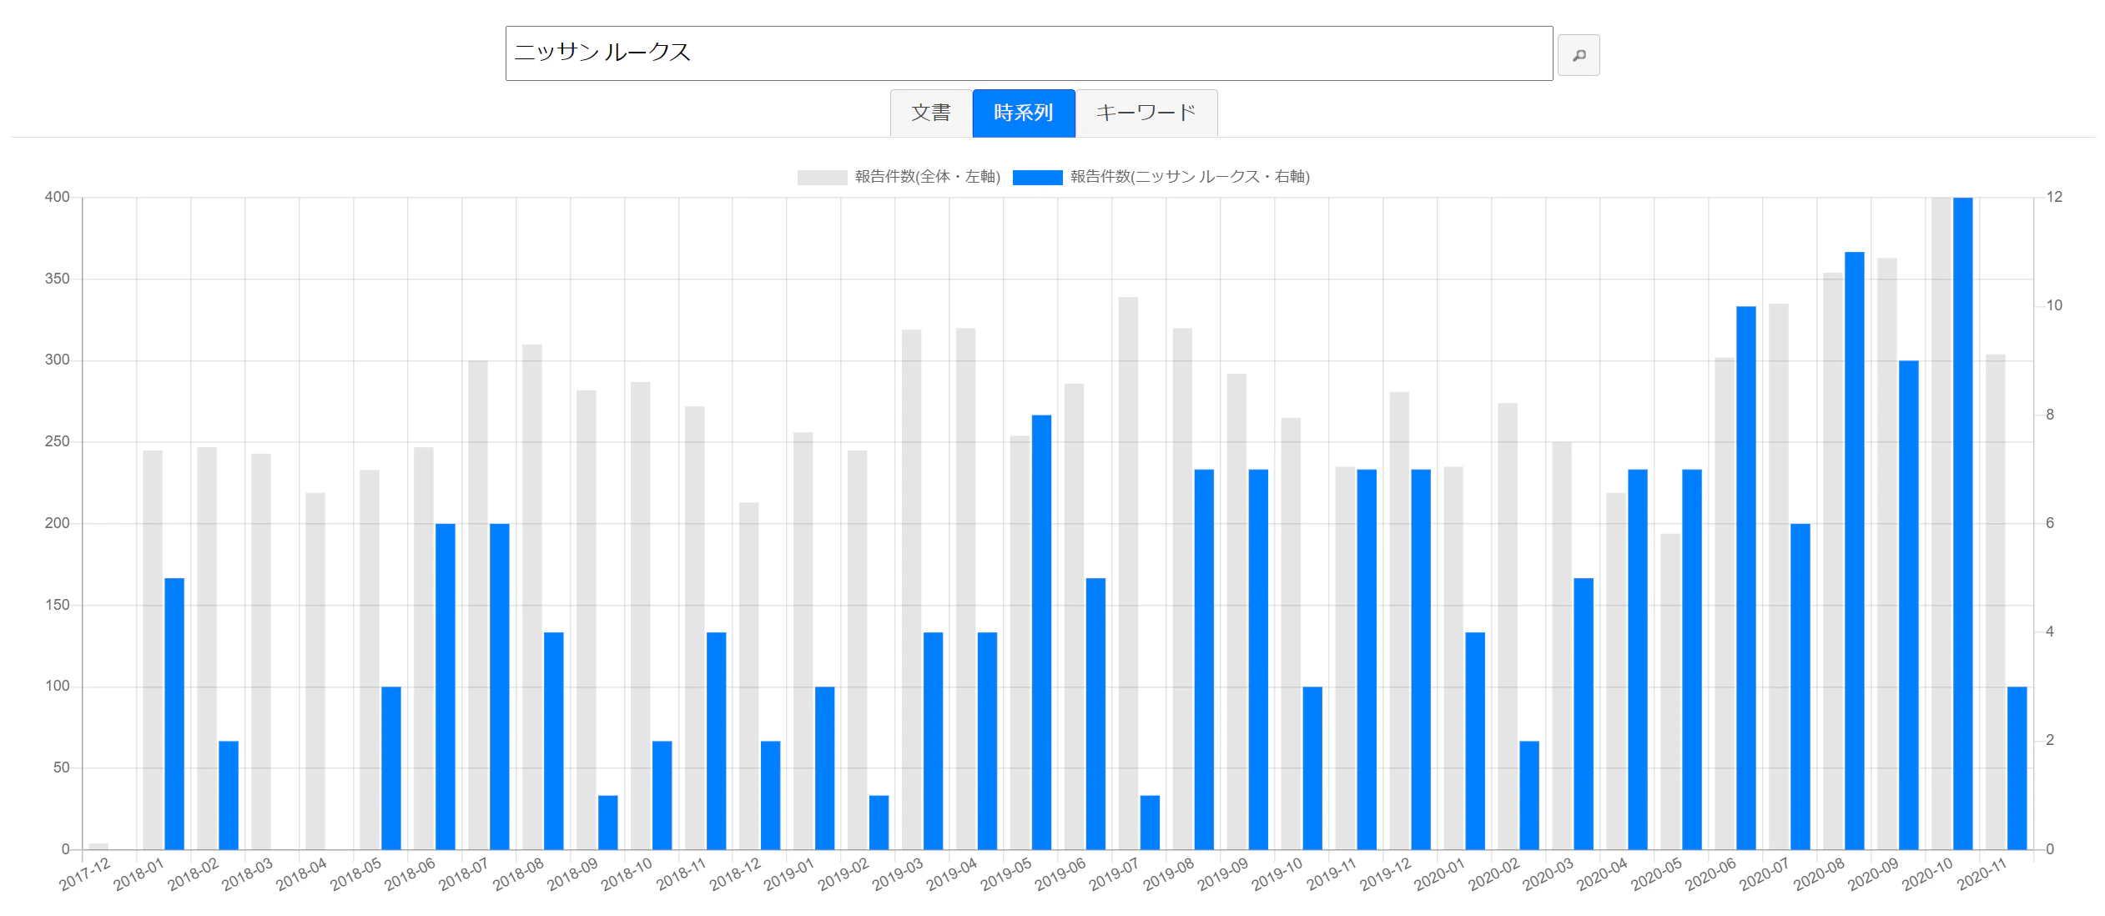2105x916 pixels.
Task: Click the gray bar for 2018-03
Action: (261, 652)
